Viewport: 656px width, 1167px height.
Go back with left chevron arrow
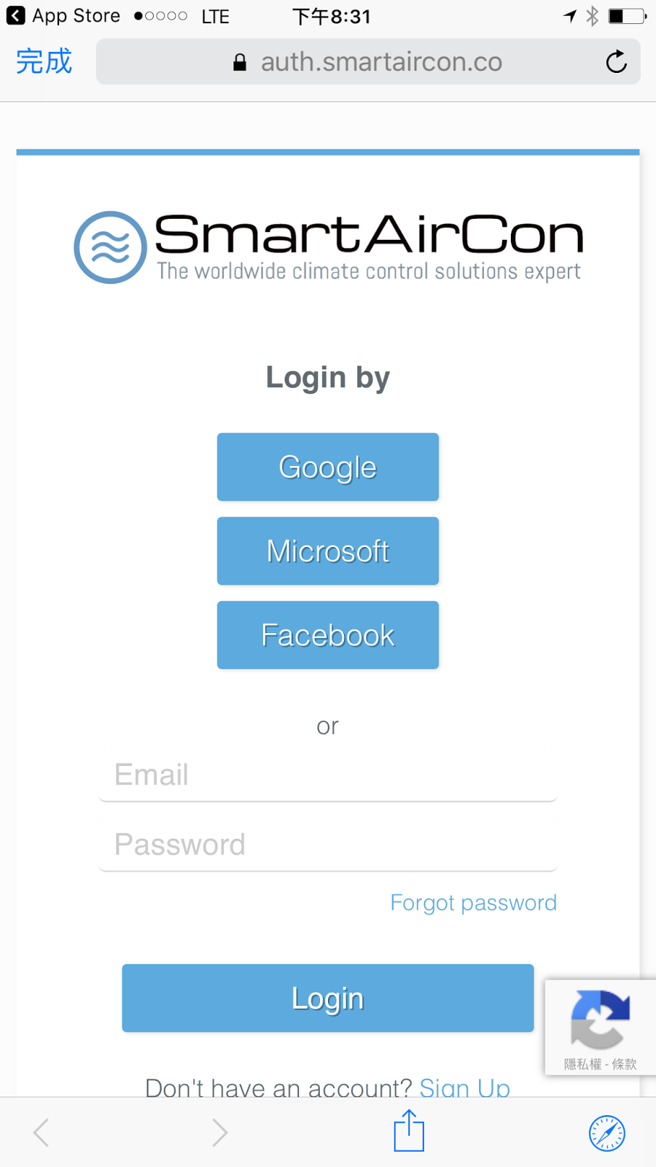click(x=42, y=1133)
